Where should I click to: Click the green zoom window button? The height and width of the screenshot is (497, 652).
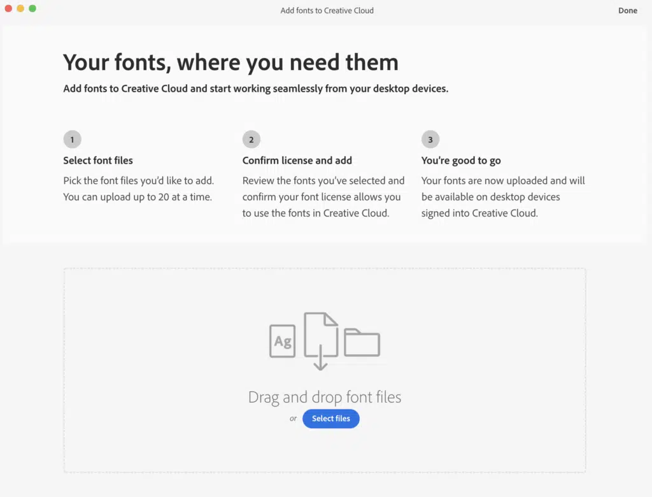(32, 9)
